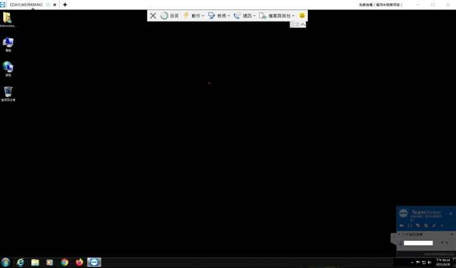Click the volume speaker in system tray
Image resolution: width=456 pixels, height=268 pixels.
[429, 262]
